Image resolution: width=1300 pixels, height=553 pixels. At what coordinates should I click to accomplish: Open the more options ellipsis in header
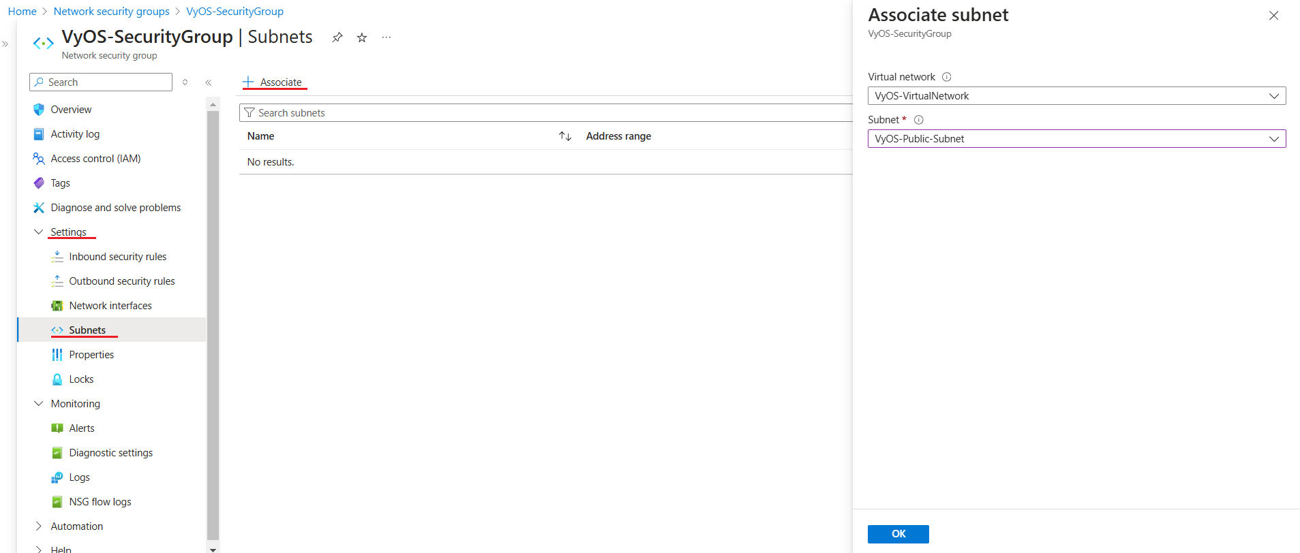pyautogui.click(x=387, y=37)
